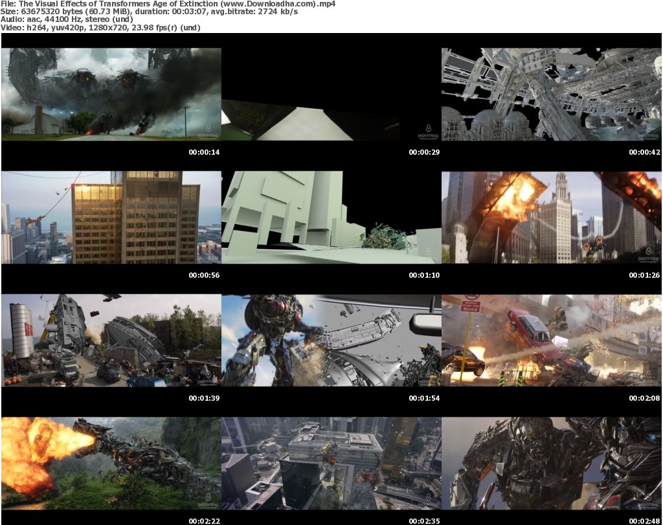Click the 00:00:29 timestamp label
663x525 pixels.
pos(424,152)
